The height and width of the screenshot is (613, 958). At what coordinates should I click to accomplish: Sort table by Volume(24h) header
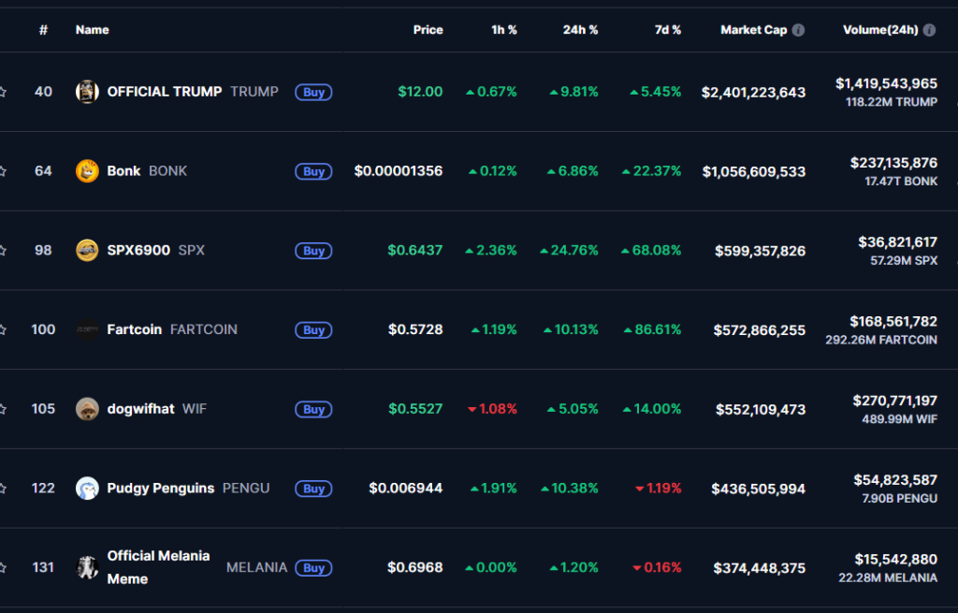(880, 30)
